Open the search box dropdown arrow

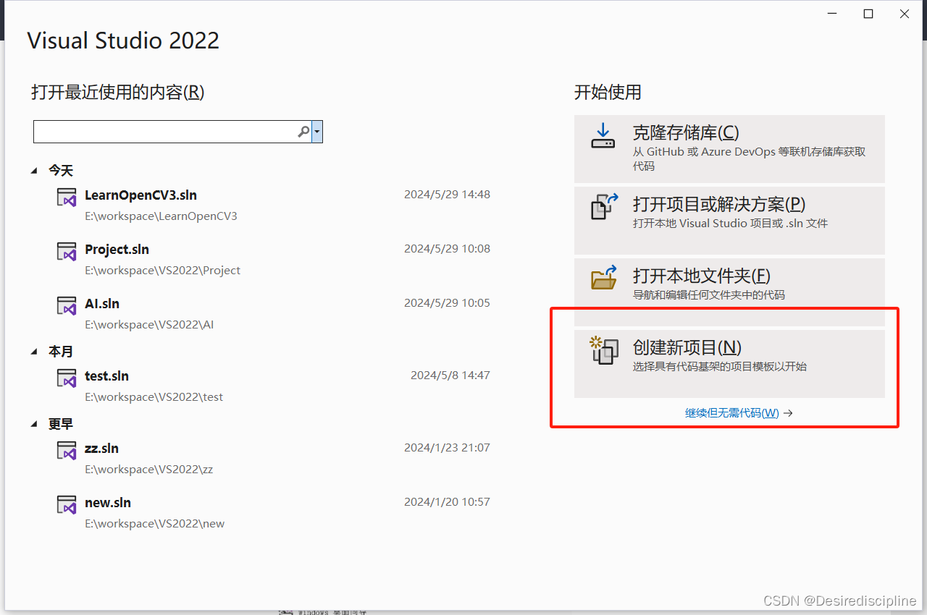coord(317,132)
